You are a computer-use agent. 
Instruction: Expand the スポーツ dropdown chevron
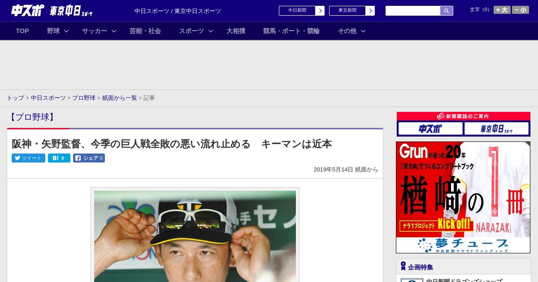pos(211,31)
